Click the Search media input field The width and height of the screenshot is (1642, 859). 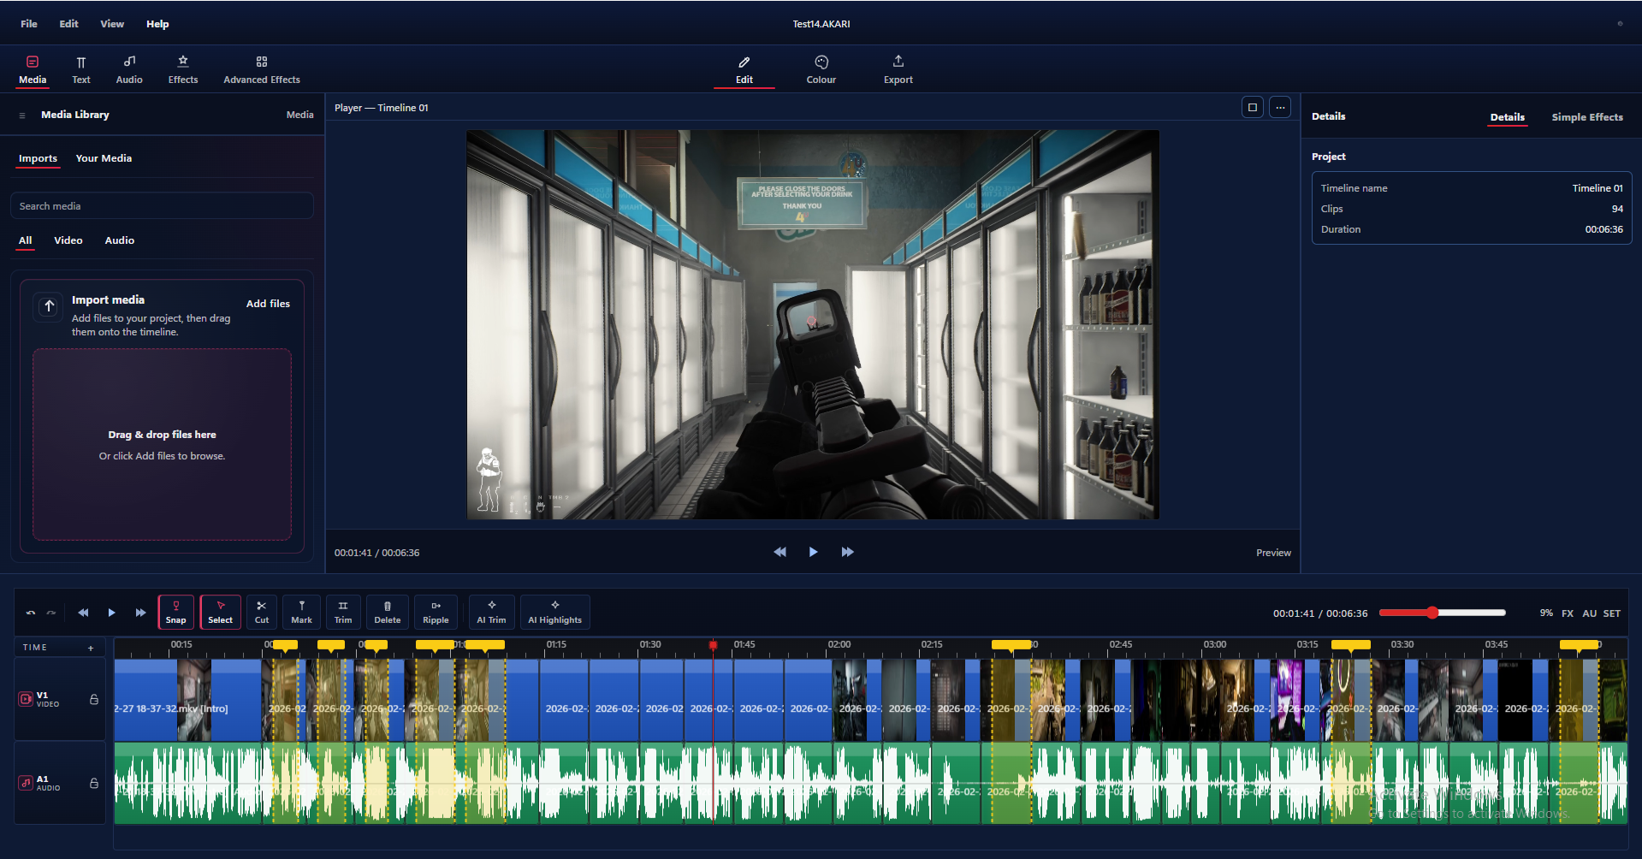click(x=162, y=205)
